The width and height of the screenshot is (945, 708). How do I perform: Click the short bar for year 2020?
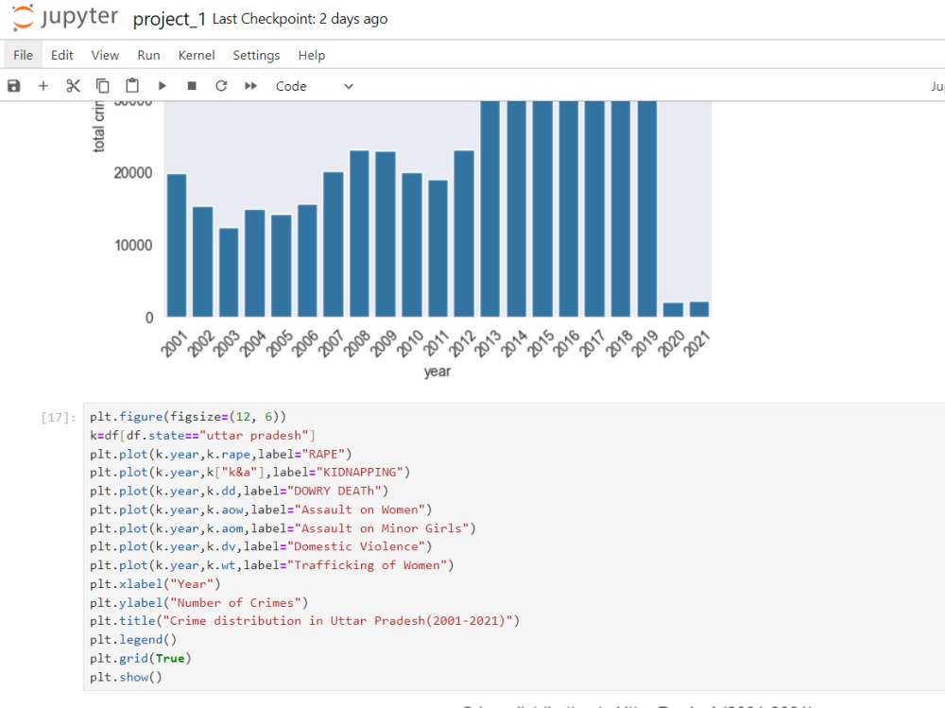pos(673,310)
